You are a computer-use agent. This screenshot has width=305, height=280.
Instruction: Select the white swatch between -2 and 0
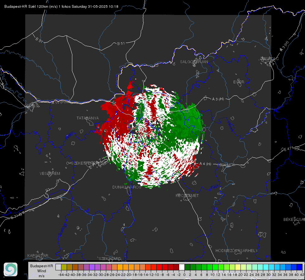182,267
